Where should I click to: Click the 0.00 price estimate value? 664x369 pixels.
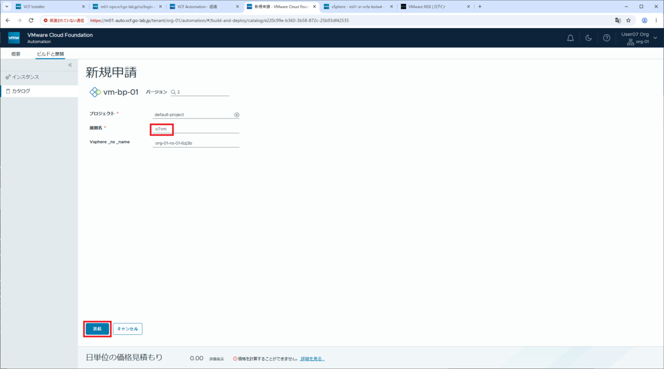(196, 358)
